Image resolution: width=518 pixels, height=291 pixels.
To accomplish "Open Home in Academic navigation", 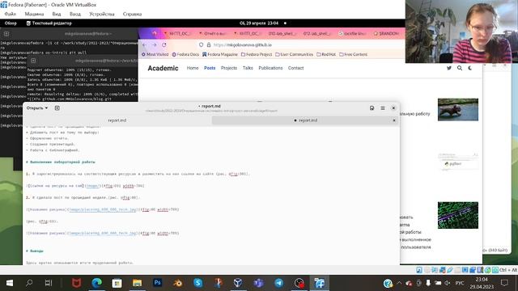I will pos(193,68).
